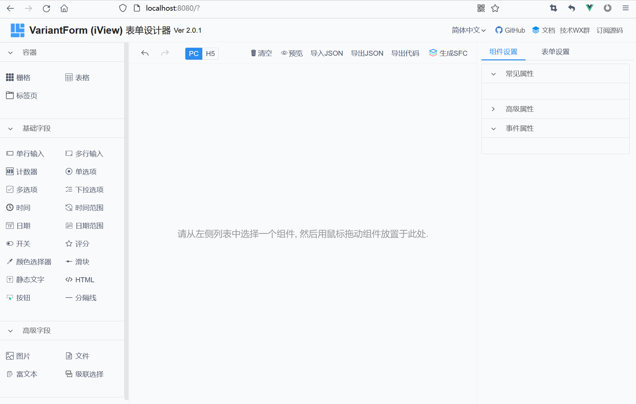Screen dimensions: 636x404
Task: Click the 图片 picture upload icon
Action: pos(10,356)
